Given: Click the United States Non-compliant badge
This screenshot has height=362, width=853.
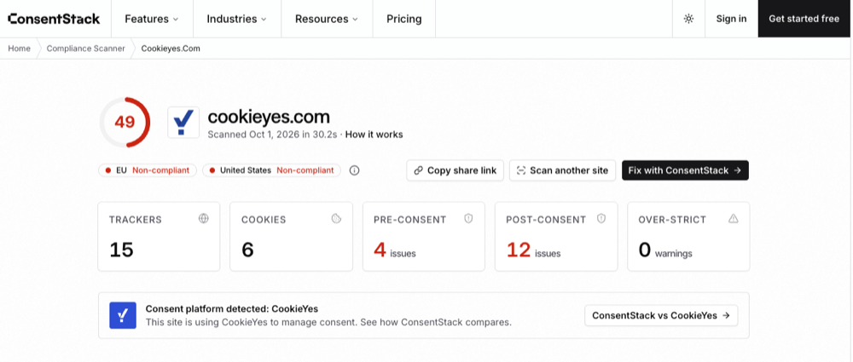Looking at the screenshot, I should [x=271, y=170].
